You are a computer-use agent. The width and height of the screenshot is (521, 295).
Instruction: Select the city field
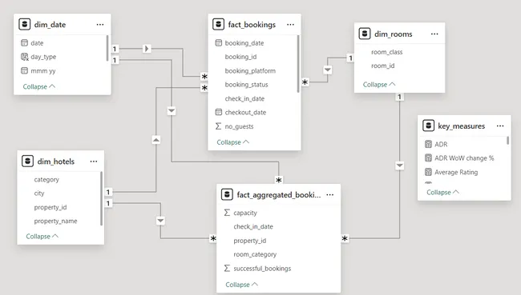39,193
